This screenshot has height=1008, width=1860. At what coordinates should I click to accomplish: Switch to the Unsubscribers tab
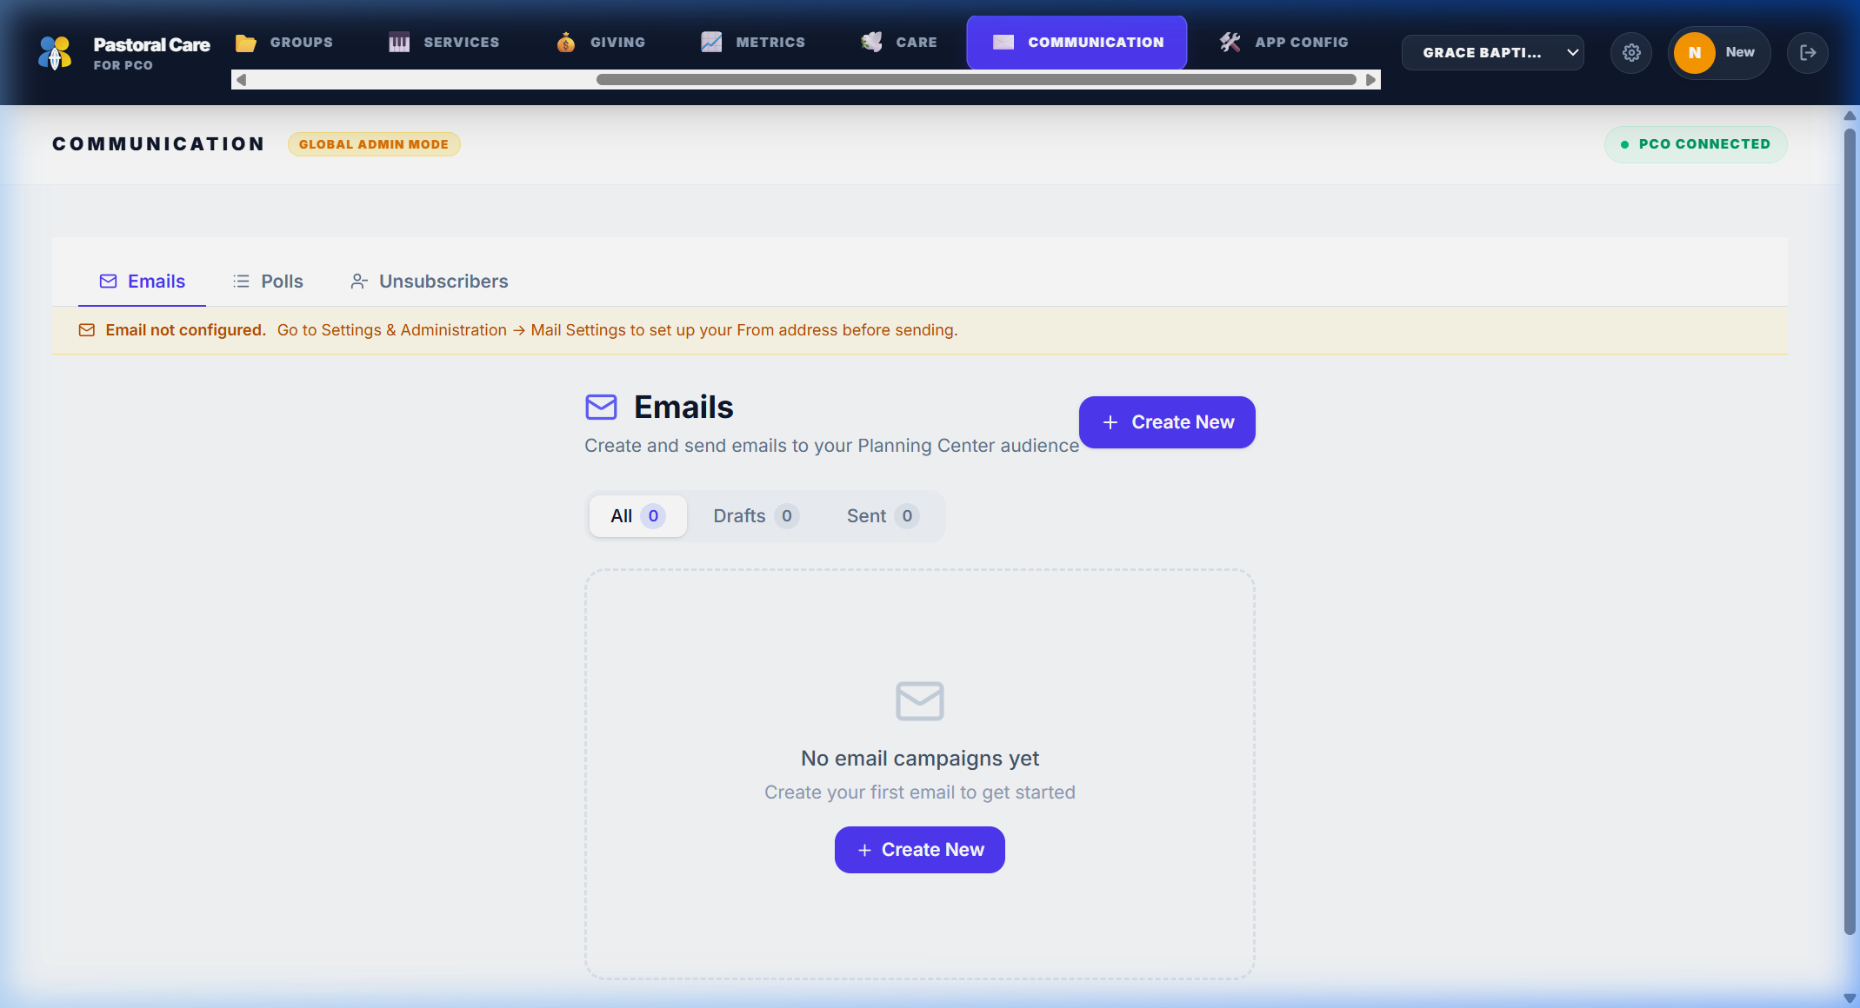pos(429,282)
